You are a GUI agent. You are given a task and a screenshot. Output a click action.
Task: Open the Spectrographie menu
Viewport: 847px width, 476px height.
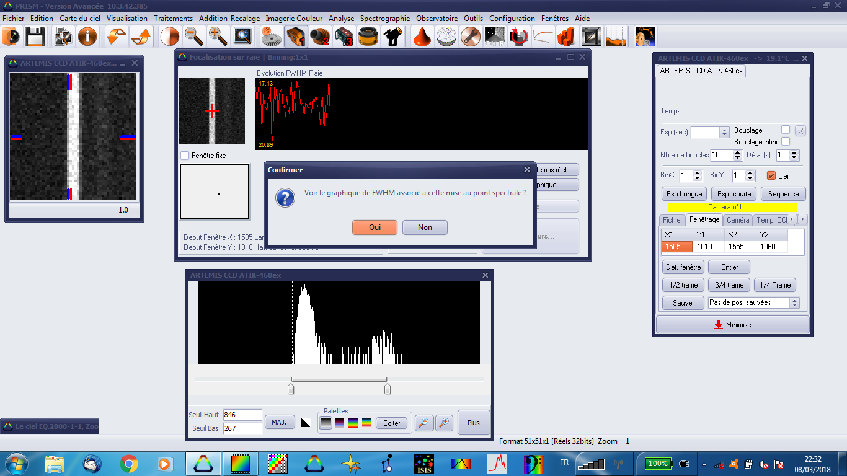pos(384,19)
